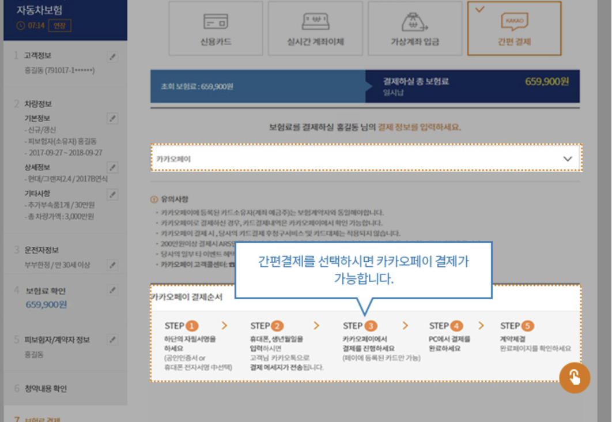Open step 4 보험료 확인 in sidebar

point(46,291)
